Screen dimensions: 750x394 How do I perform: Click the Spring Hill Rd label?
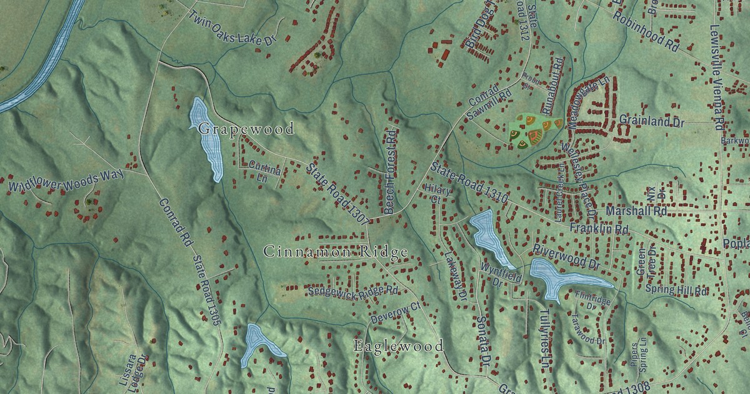click(x=676, y=291)
